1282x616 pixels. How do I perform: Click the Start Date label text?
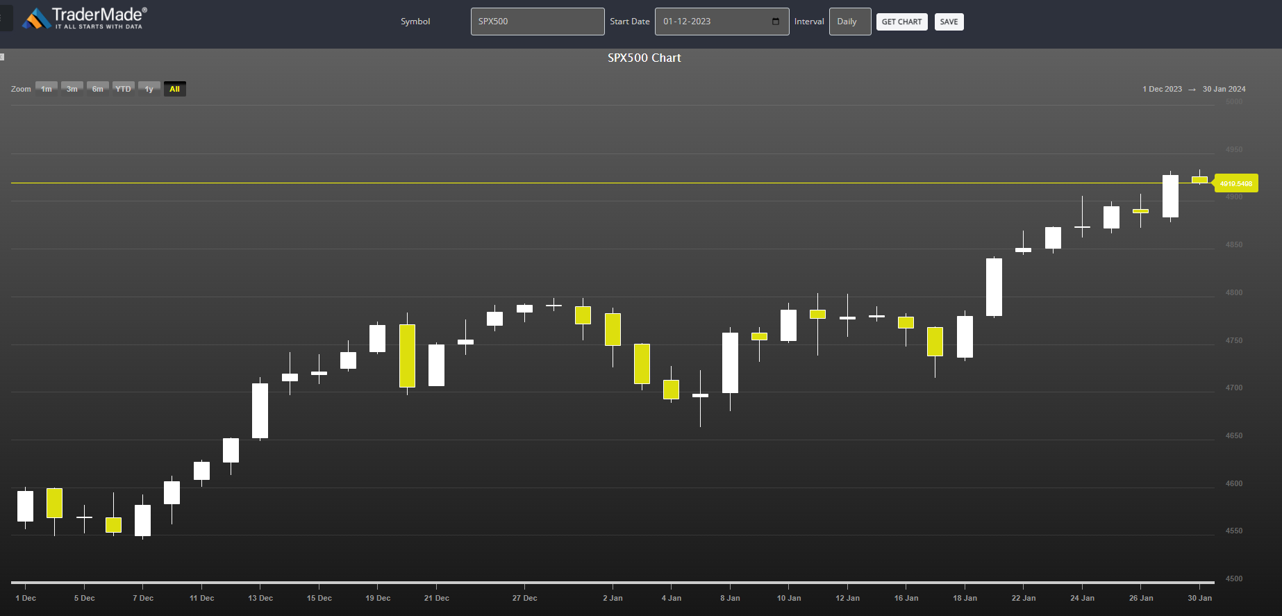coord(630,22)
